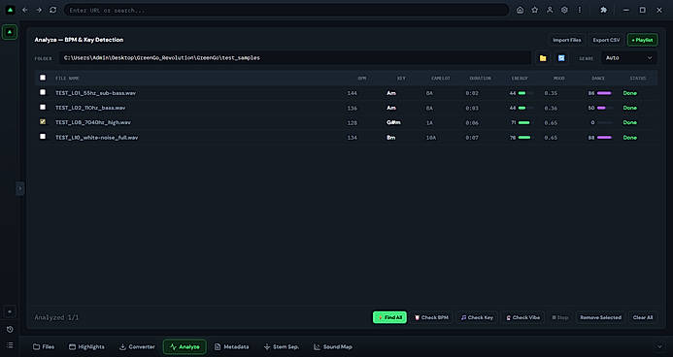673x357 pixels.
Task: Uncheck the box for TEST_L08_7040hz_high.wav
Action: click(43, 121)
